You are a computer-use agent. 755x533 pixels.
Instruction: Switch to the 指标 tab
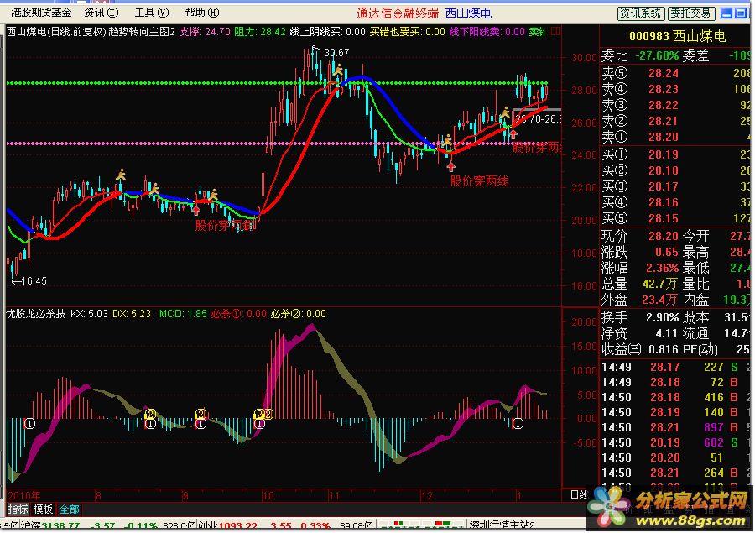pyautogui.click(x=18, y=509)
